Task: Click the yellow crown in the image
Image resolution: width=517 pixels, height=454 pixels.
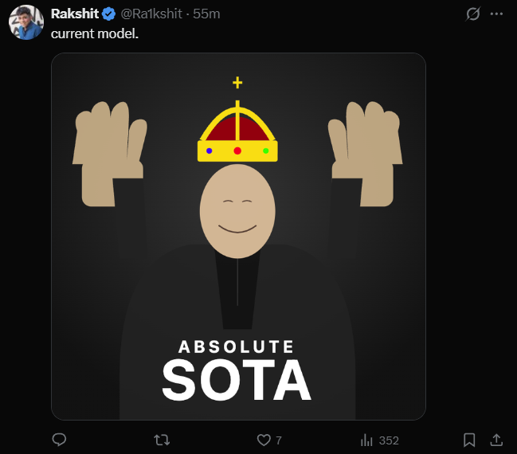Action: (237, 133)
